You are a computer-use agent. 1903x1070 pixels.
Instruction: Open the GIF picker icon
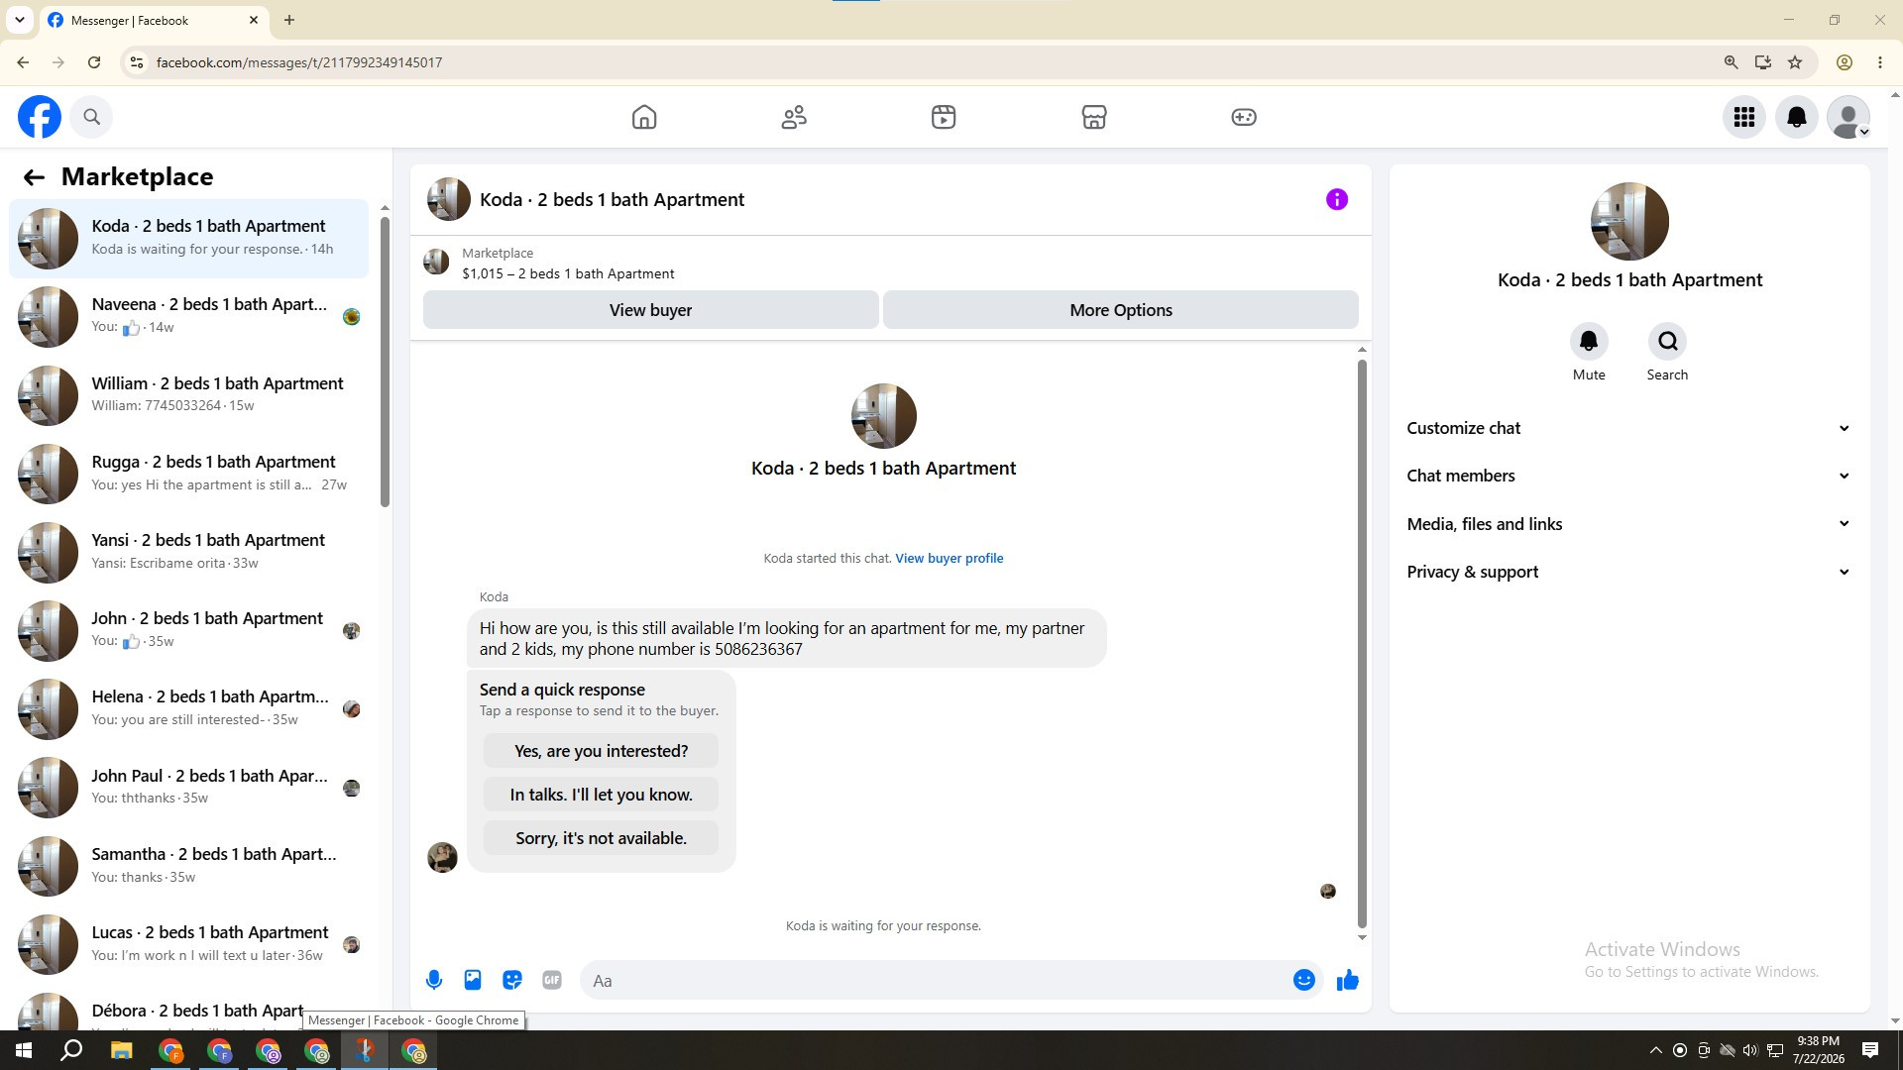point(552,980)
